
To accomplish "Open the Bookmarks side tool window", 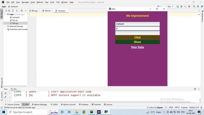I will pos(2,82).
